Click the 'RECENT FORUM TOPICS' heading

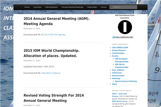point(122,91)
